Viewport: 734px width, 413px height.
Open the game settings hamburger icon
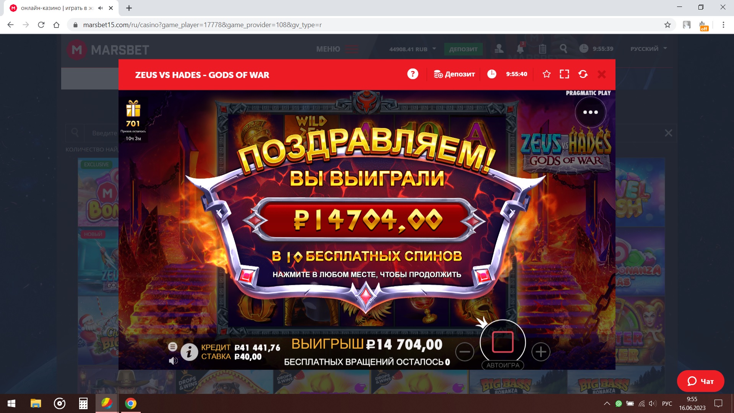coord(173,346)
